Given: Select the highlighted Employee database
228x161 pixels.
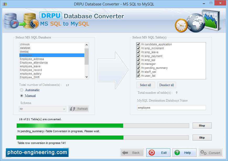Looking at the screenshot, I should pos(52,55).
